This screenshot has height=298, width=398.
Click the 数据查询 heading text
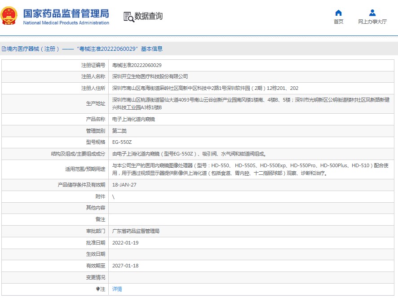coord(149,16)
